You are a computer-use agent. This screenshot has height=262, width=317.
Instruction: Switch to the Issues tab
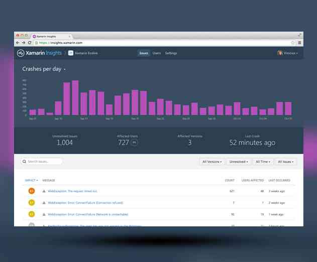tap(144, 53)
